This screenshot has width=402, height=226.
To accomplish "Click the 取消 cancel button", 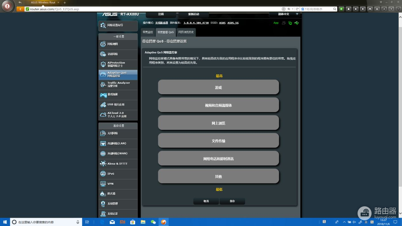I will pyautogui.click(x=206, y=201).
